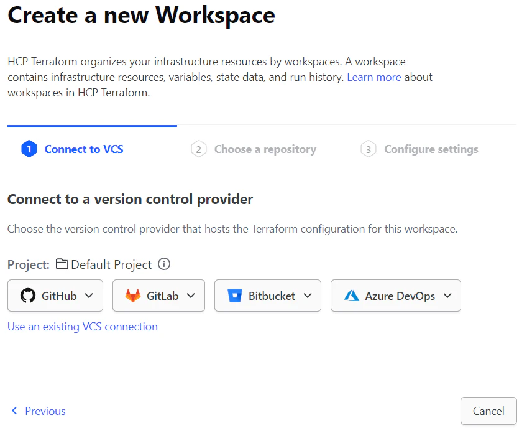Image resolution: width=527 pixels, height=433 pixels.
Task: Click the Default Project text
Action: tap(112, 265)
